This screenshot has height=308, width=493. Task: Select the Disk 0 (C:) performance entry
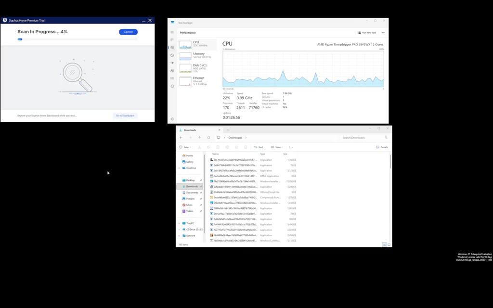click(197, 68)
